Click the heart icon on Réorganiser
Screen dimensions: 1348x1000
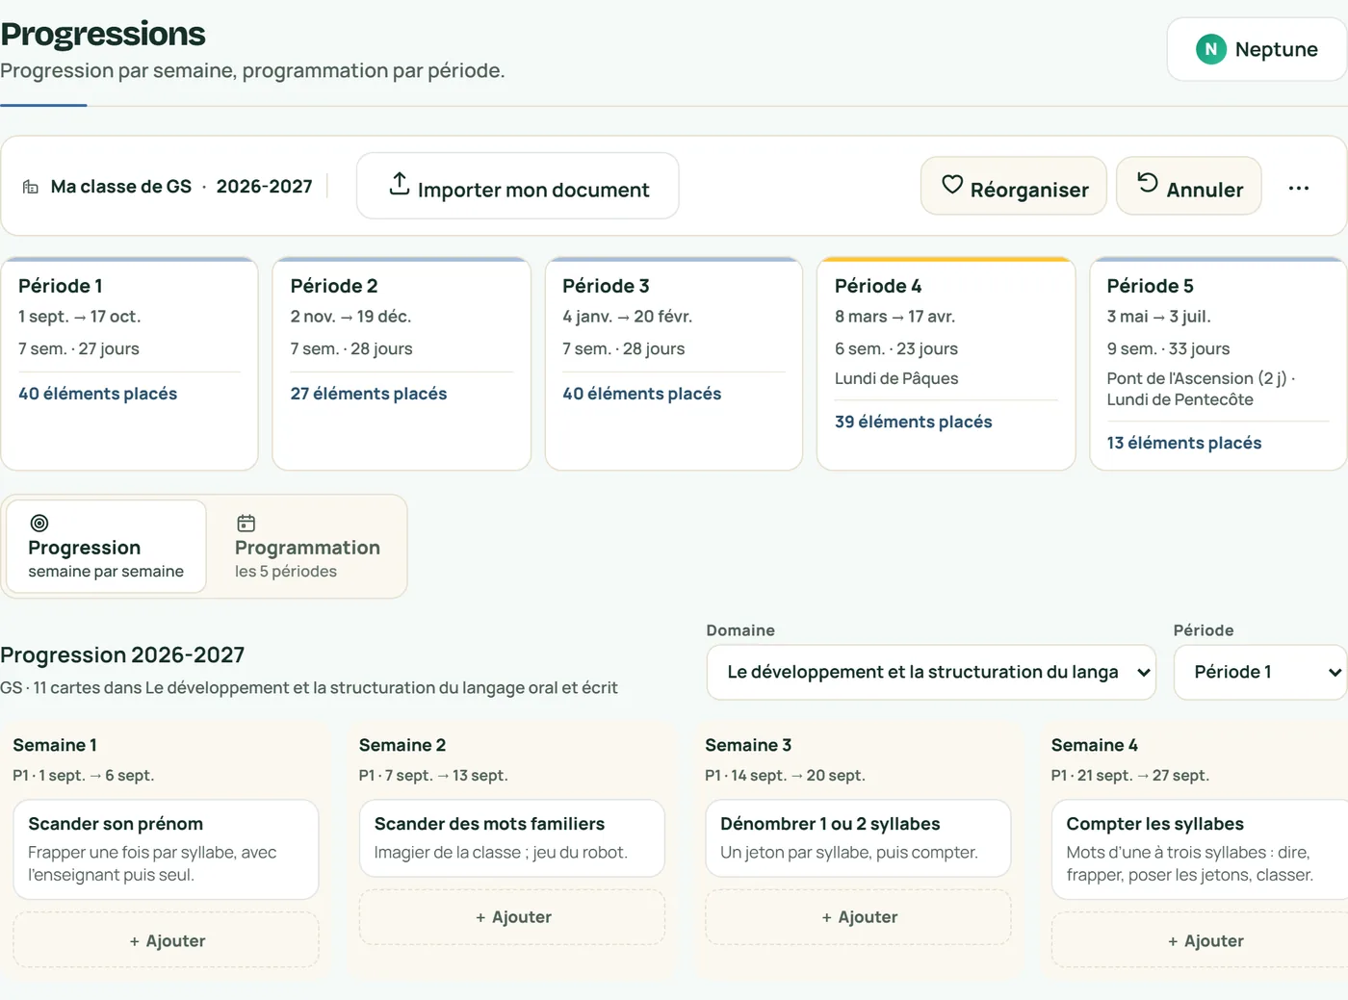point(952,185)
